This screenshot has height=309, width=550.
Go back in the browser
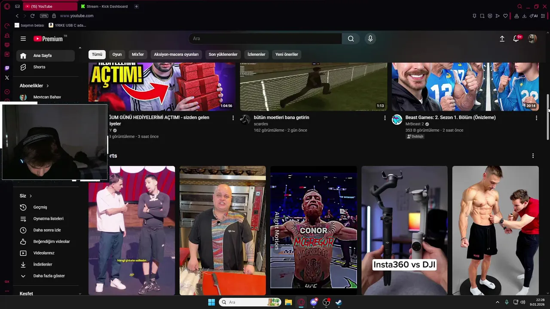tap(17, 16)
